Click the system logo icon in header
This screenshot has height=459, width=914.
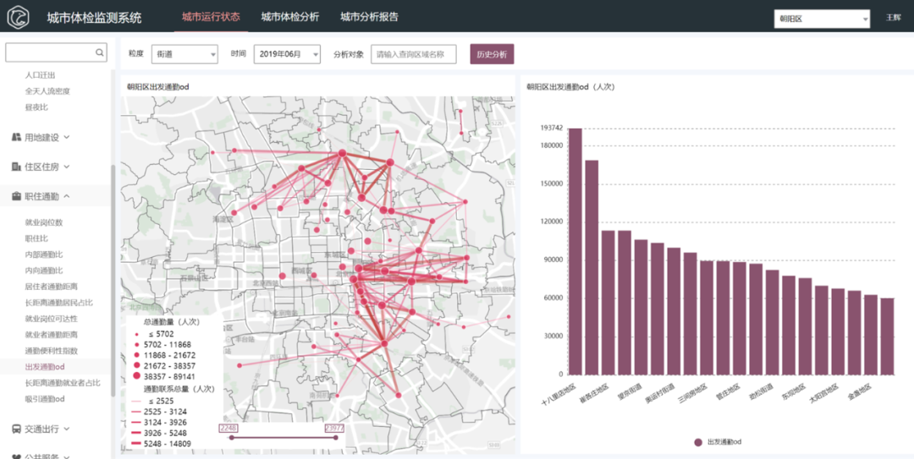[x=19, y=17]
